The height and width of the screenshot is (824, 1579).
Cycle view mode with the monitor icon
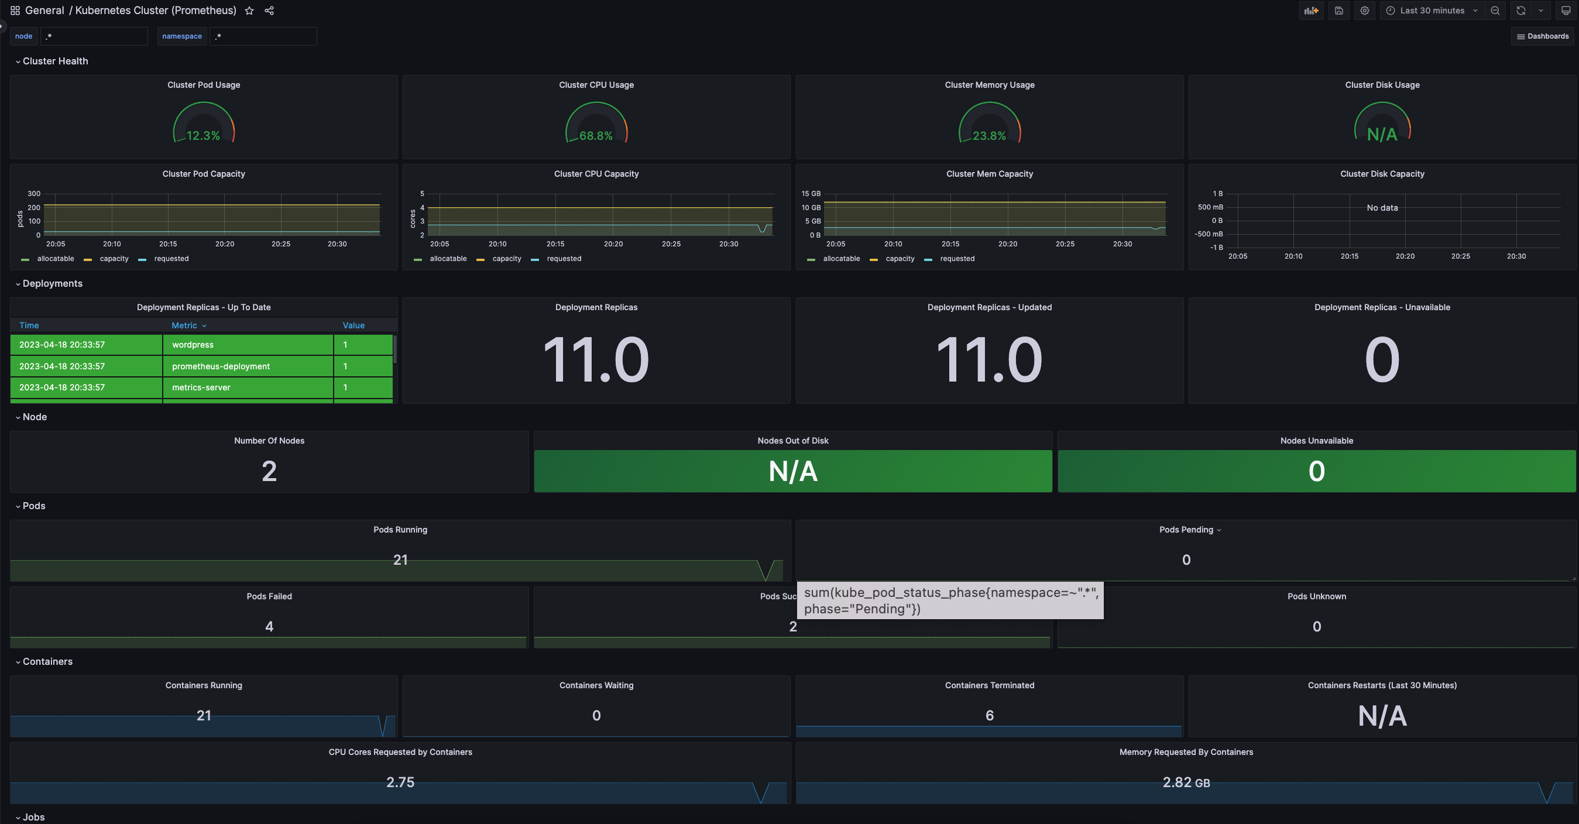(1566, 11)
